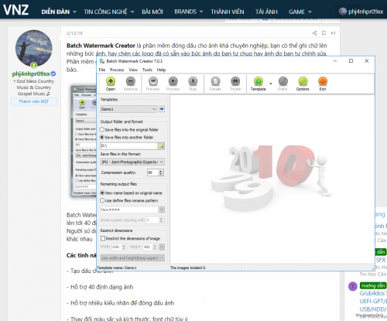
Task: Click the New#### rename pattern field
Action: click(129, 210)
